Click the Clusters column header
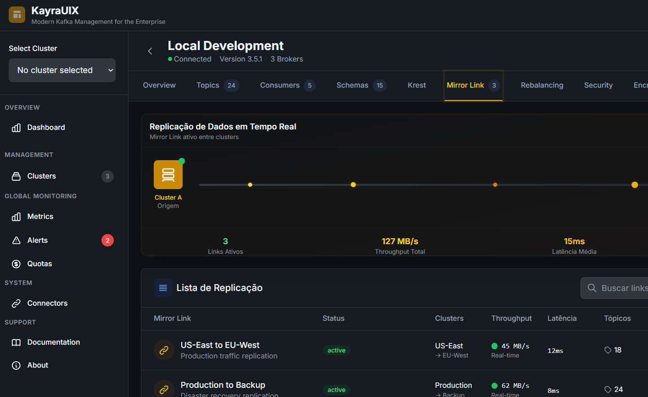The height and width of the screenshot is (397, 648). point(449,319)
